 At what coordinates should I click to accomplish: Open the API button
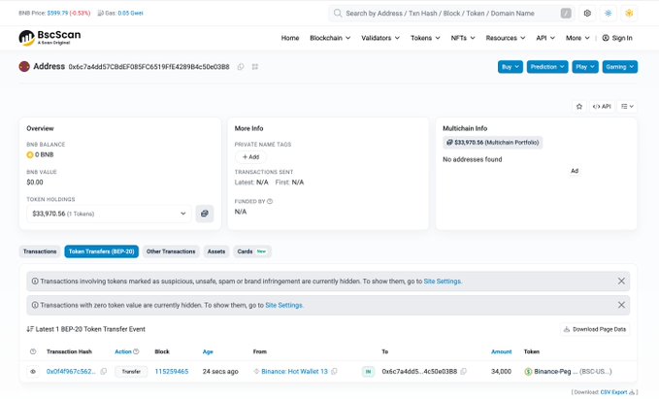(602, 107)
